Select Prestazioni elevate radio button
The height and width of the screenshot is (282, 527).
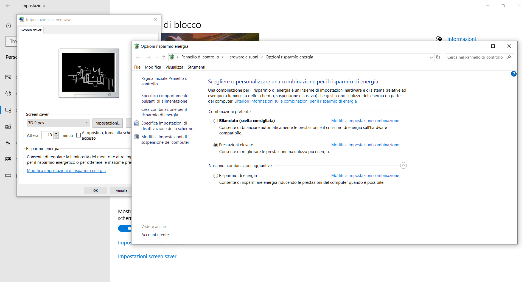(x=216, y=145)
